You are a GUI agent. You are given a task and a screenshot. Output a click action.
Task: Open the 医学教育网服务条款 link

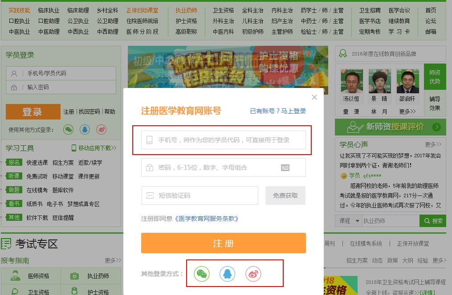[x=207, y=219]
